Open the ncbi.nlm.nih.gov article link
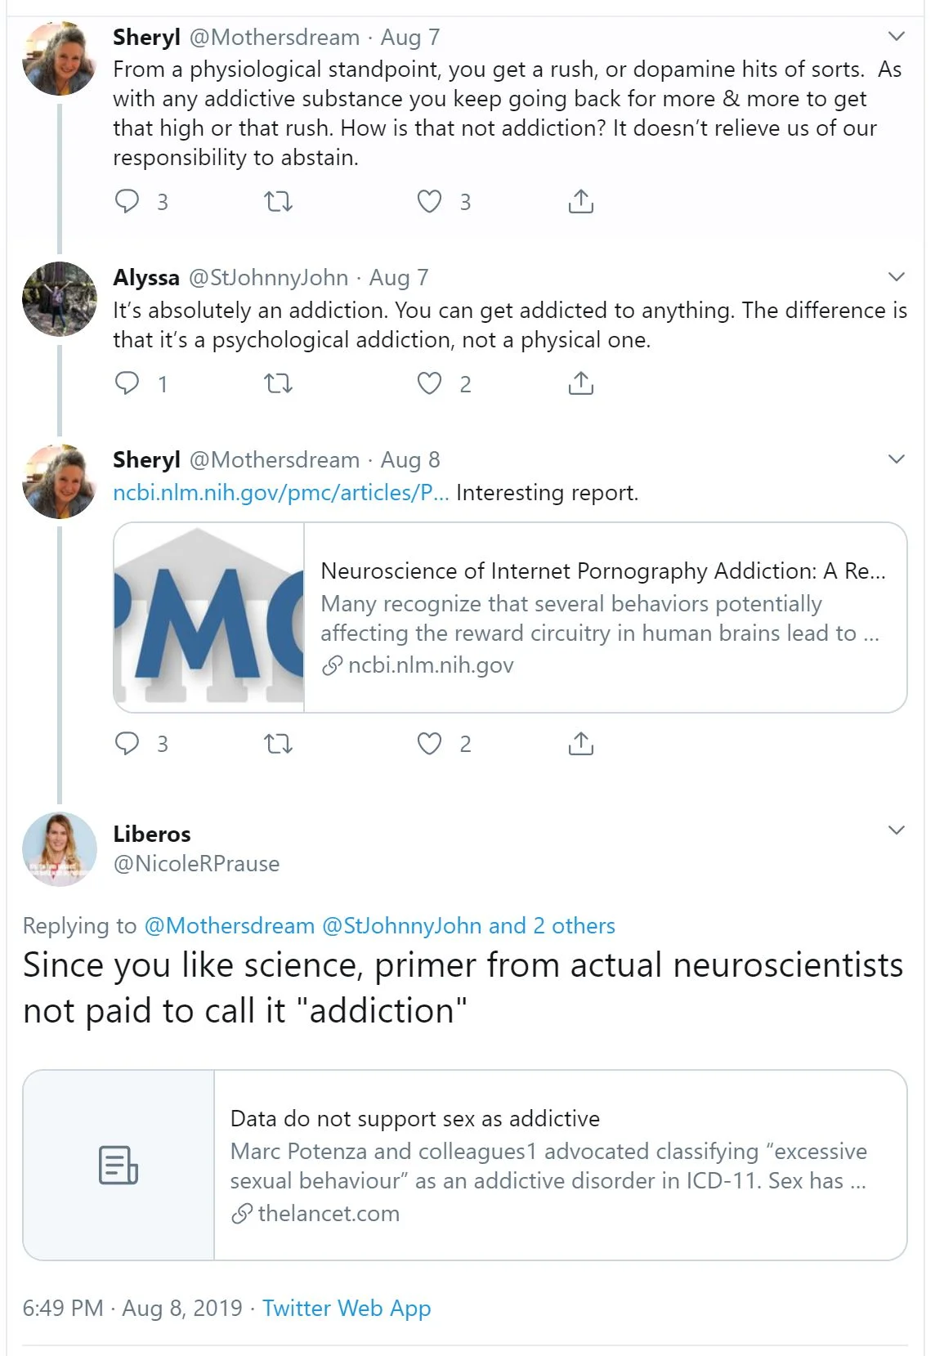This screenshot has width=935, height=1356. pos(280,493)
